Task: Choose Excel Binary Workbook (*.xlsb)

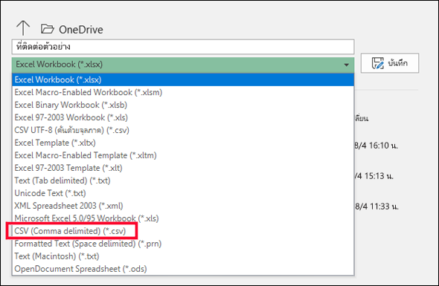Action: click(183, 105)
